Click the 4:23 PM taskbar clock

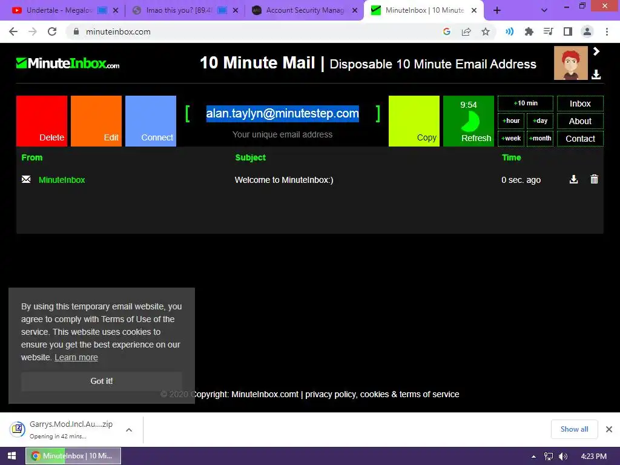[593, 457]
